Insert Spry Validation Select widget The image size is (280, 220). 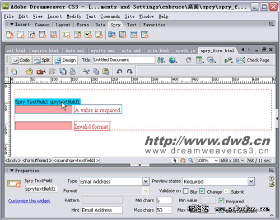[x=77, y=35]
